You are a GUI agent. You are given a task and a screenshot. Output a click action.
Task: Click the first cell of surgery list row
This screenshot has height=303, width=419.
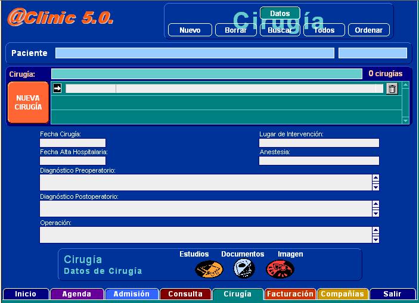tap(91, 88)
